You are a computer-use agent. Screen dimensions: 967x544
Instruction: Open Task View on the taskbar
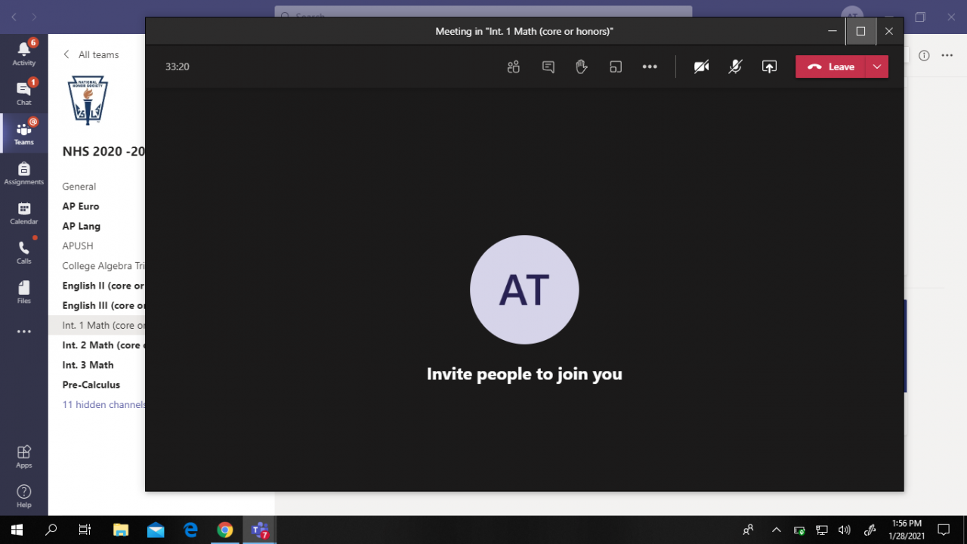(x=85, y=530)
